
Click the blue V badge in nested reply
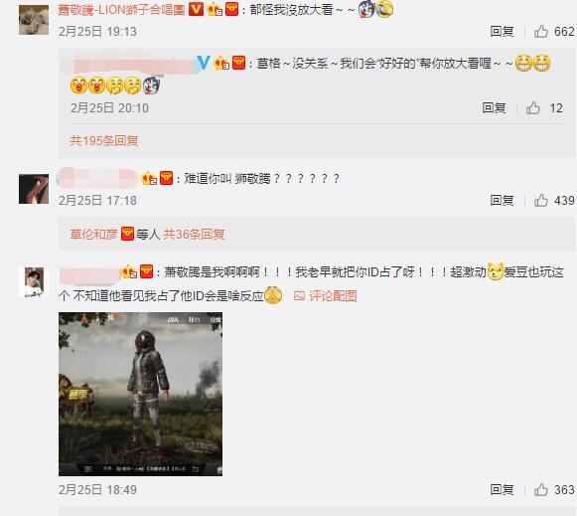click(x=204, y=63)
